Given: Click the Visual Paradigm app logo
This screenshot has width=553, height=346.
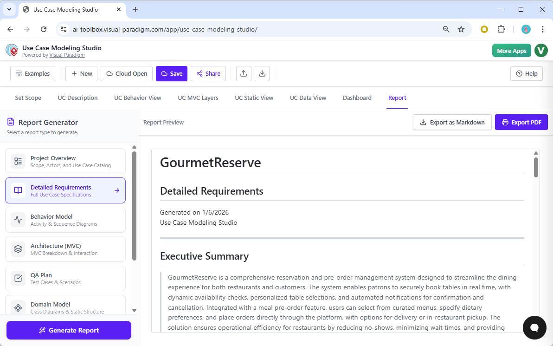Looking at the screenshot, I should point(12,51).
